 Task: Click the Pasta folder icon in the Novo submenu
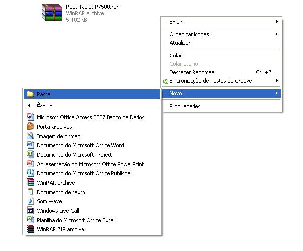click(x=30, y=94)
